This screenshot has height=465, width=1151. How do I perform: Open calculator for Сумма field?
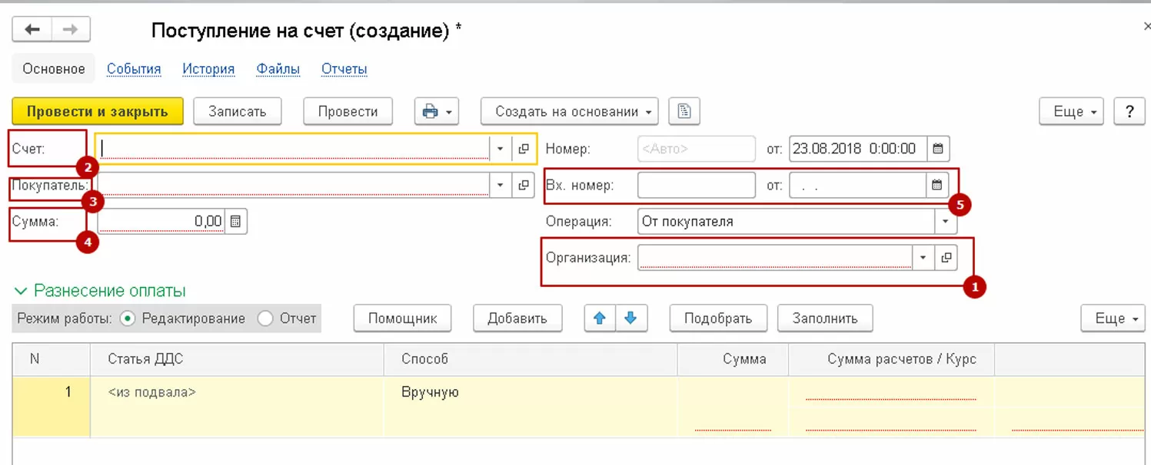click(x=236, y=222)
